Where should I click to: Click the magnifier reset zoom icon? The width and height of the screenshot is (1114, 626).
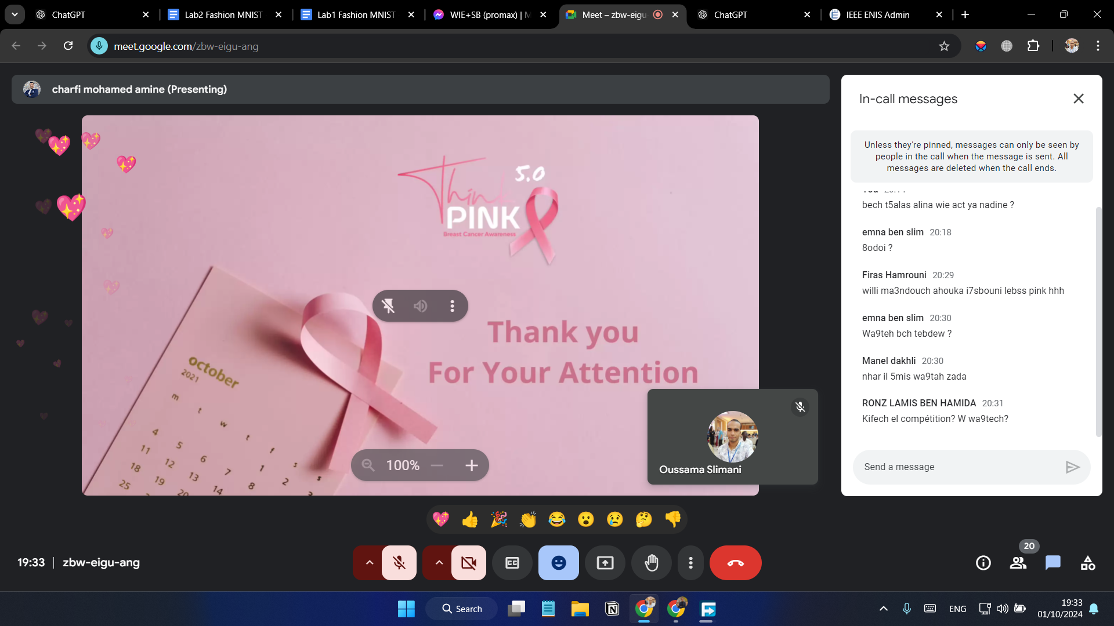click(x=368, y=465)
